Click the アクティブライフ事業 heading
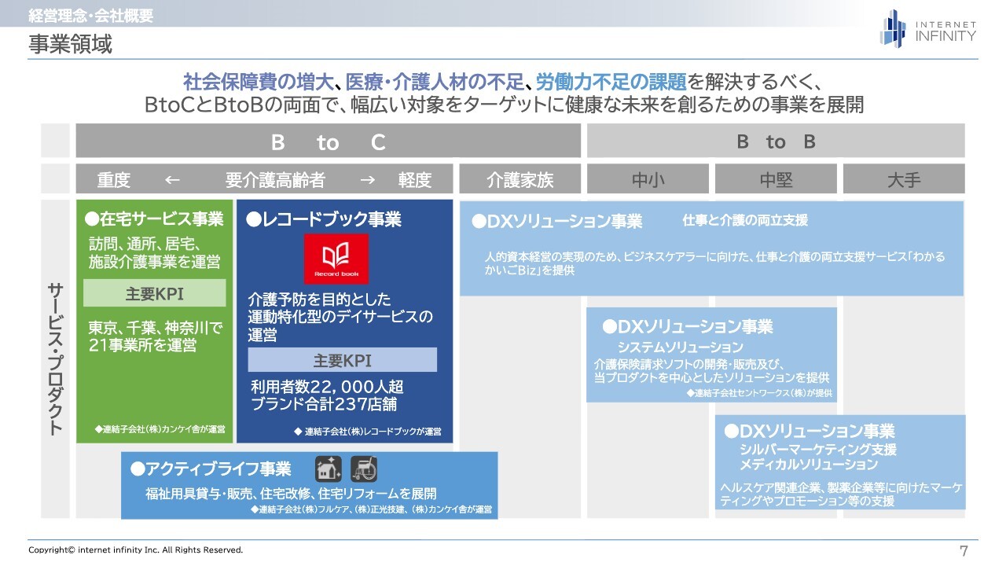This screenshot has height=566, width=1006. [211, 469]
